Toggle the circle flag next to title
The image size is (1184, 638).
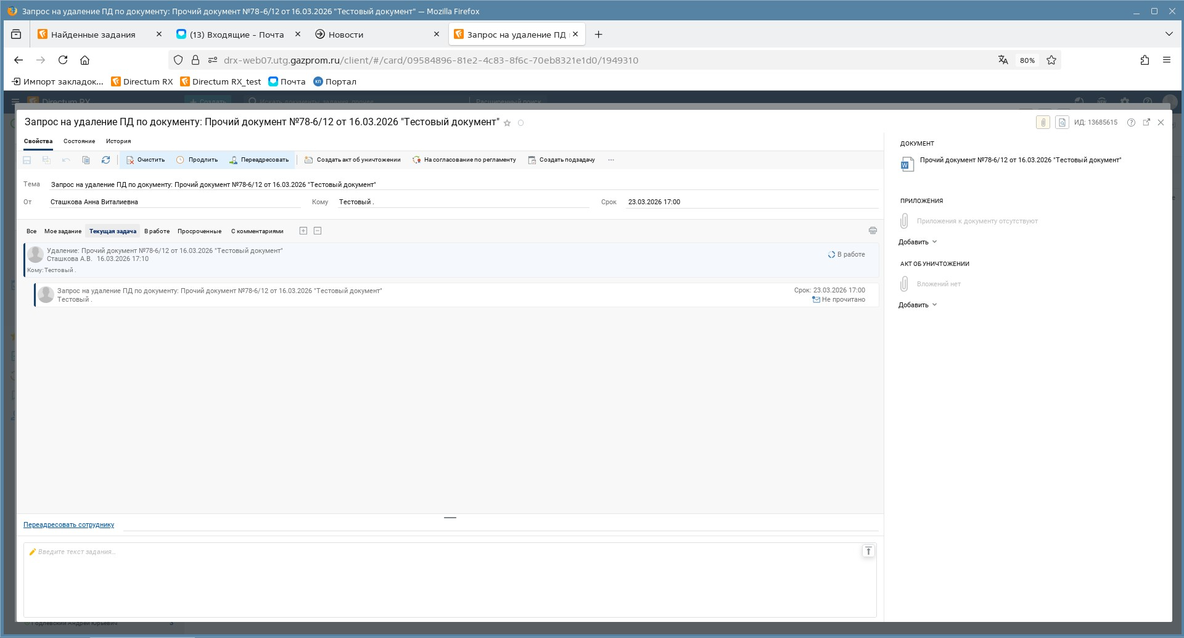520,123
